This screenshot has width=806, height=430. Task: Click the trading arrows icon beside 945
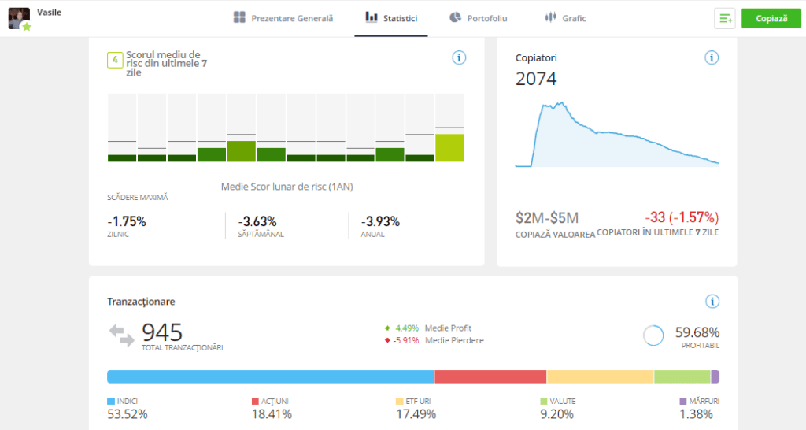tap(122, 335)
